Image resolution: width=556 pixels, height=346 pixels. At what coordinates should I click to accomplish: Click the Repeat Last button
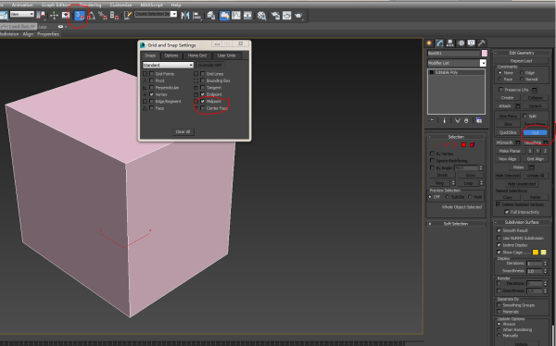[x=521, y=61]
